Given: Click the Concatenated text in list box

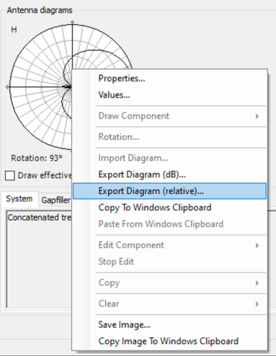Looking at the screenshot, I should tap(39, 217).
